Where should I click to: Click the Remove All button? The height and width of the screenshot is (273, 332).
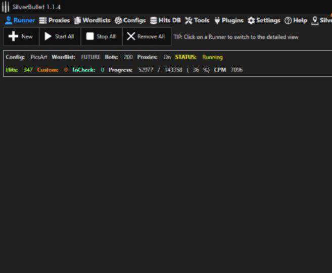point(147,36)
